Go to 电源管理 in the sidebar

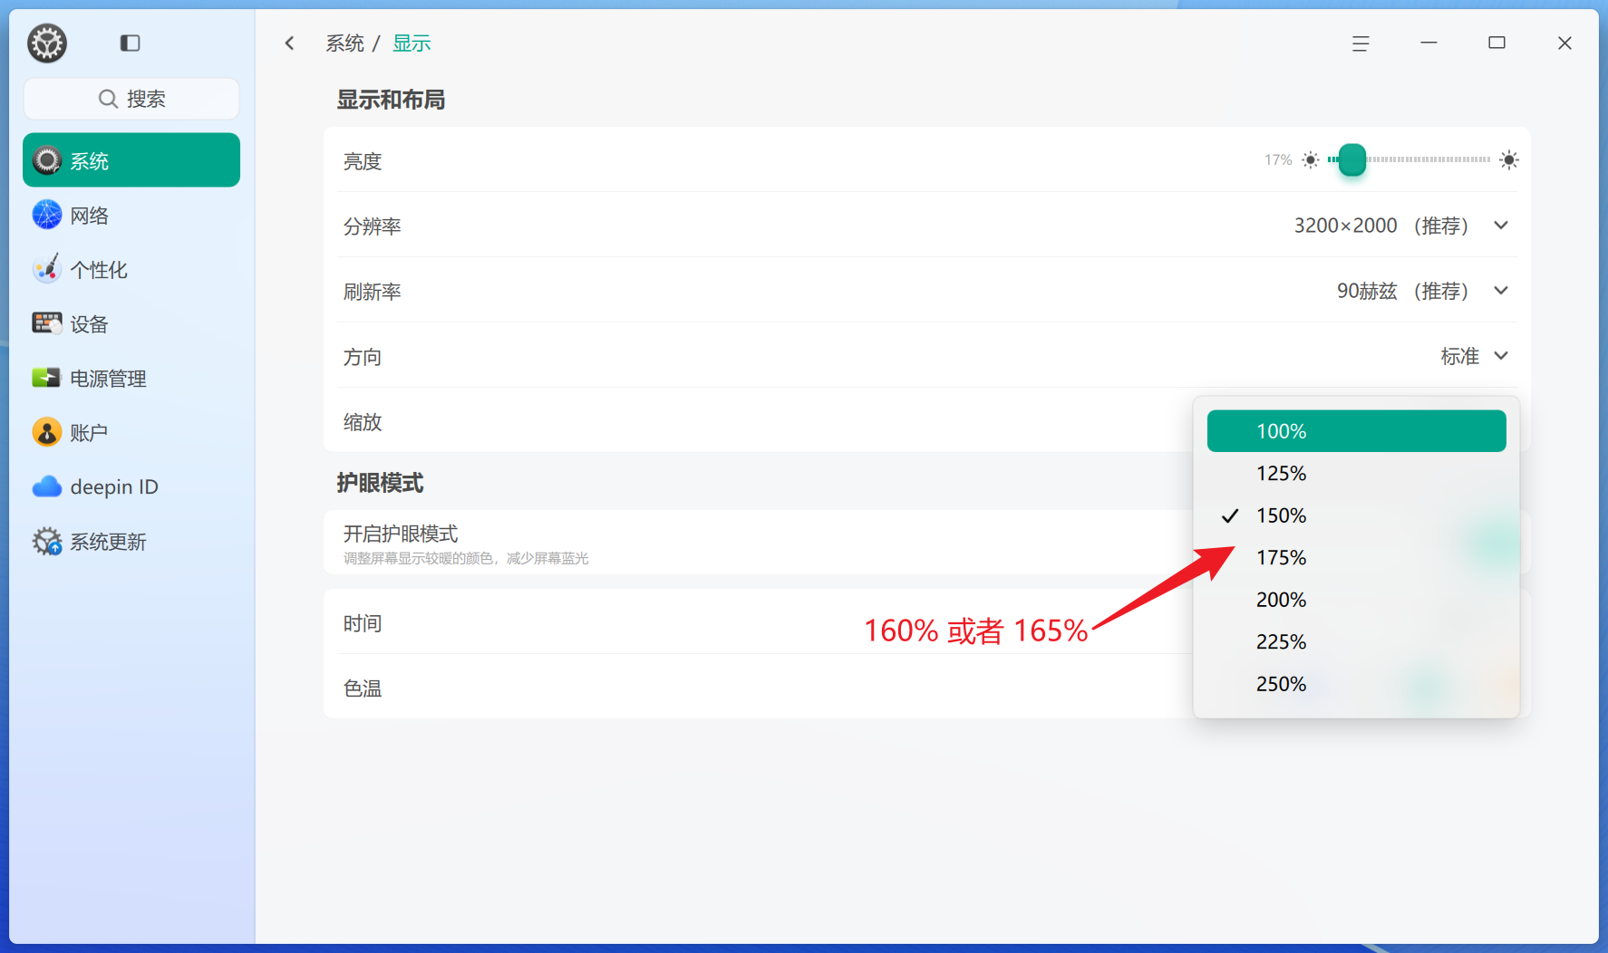131,378
